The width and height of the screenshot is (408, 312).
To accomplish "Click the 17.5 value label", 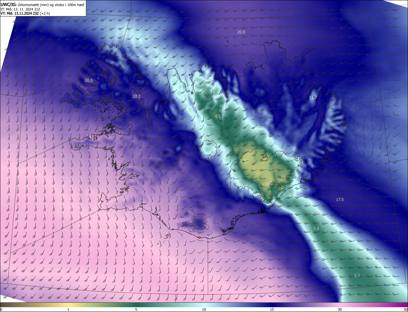I will point(340,199).
